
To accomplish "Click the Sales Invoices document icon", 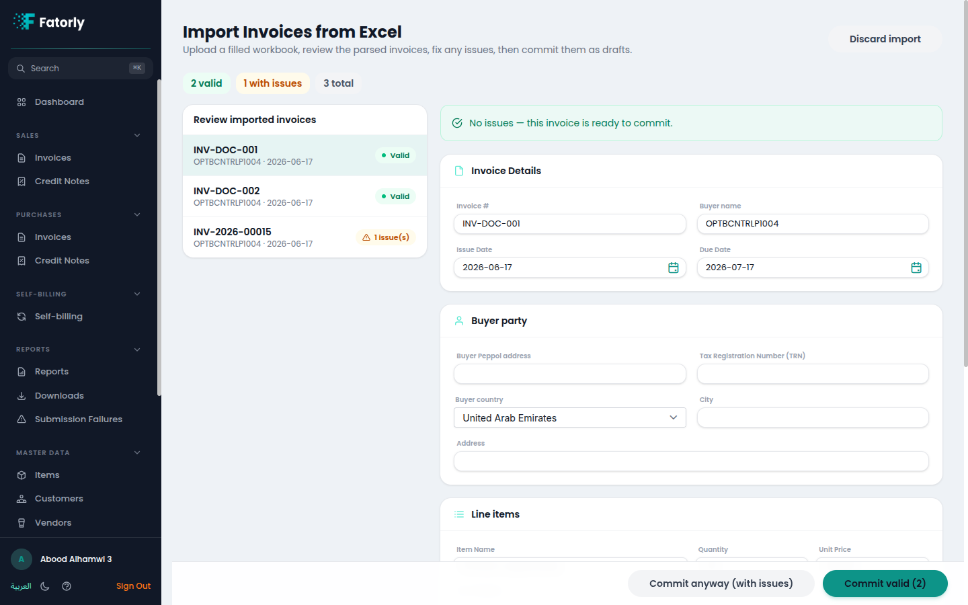I will (x=22, y=158).
